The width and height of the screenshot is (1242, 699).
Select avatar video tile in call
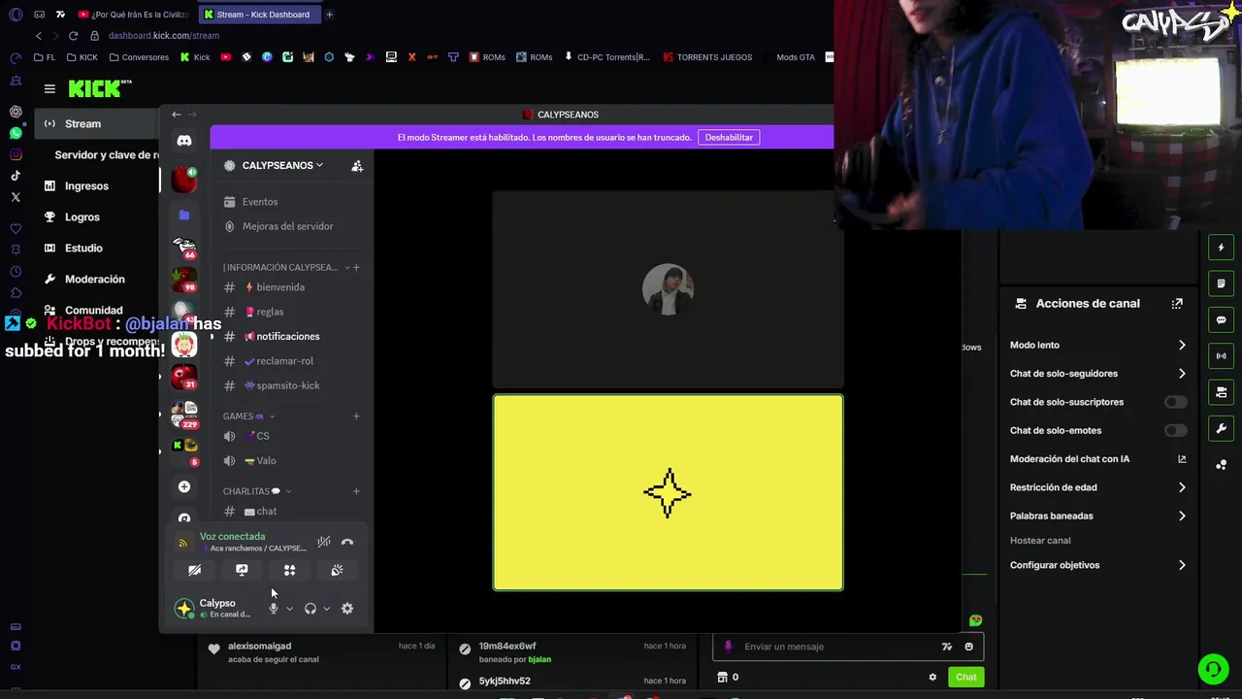click(x=668, y=289)
